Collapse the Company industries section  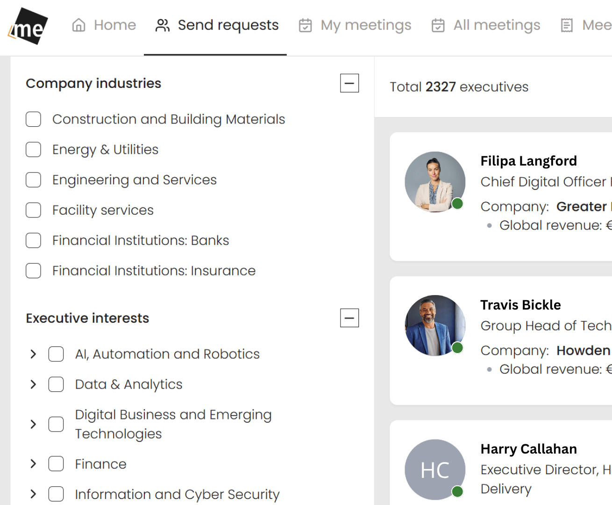[x=349, y=83]
